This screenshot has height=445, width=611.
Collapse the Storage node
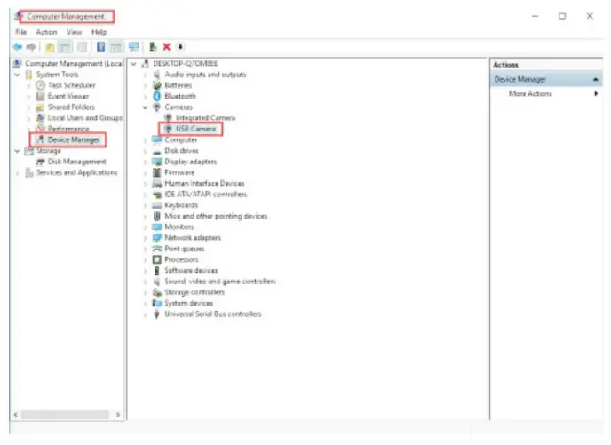pos(17,151)
